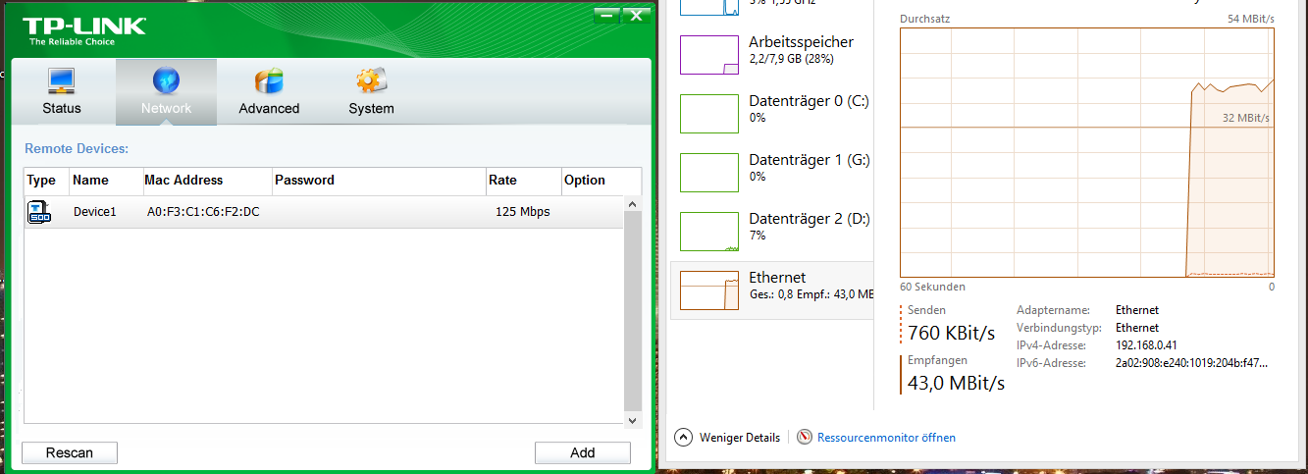Screen dimensions: 1308x474
Task: Click the Empfangen 43,0 MBit/s value
Action: (x=956, y=383)
